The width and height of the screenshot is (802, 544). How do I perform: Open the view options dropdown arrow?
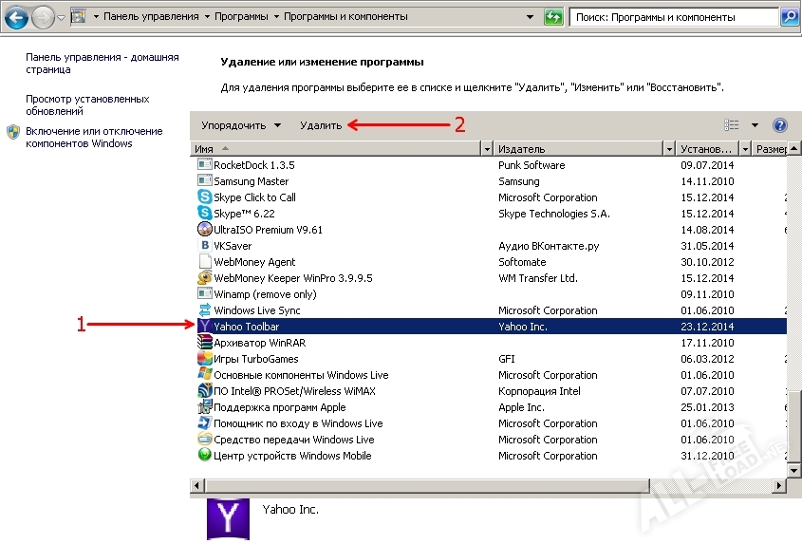(755, 125)
